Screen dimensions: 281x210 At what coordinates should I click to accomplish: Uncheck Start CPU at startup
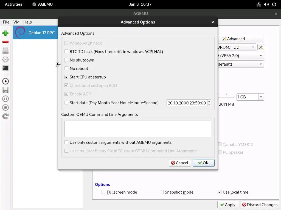66,77
